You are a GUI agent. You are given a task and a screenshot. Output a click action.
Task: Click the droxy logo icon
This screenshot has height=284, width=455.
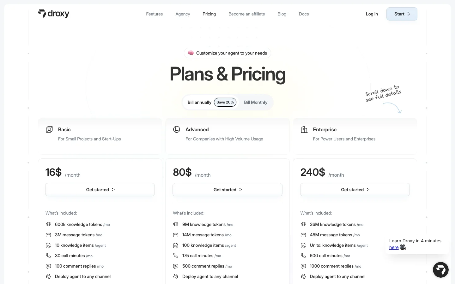(43, 14)
